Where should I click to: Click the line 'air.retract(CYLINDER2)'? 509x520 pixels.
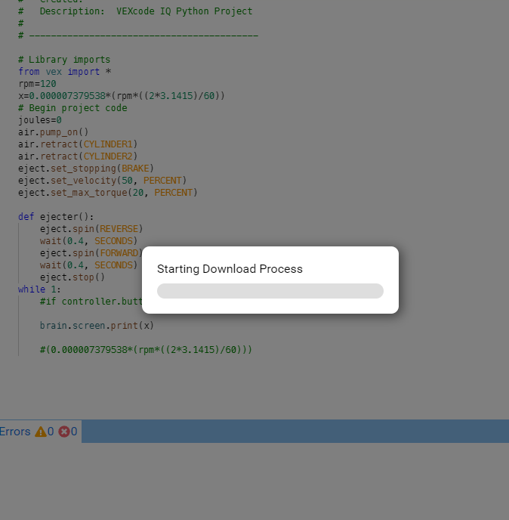point(78,156)
